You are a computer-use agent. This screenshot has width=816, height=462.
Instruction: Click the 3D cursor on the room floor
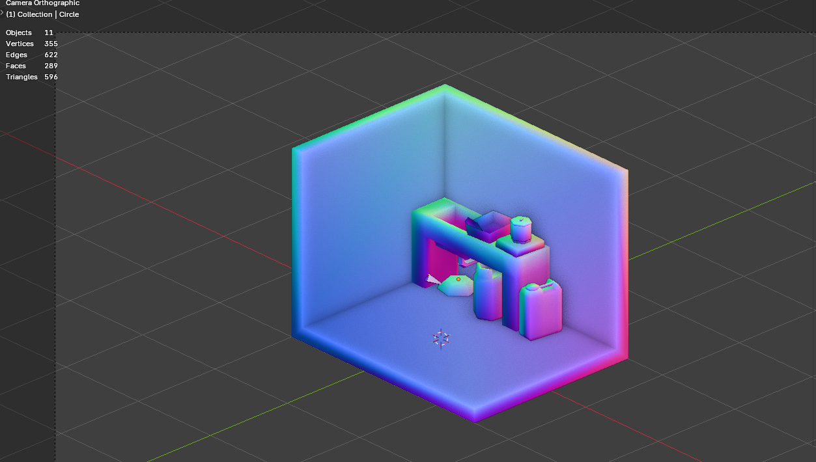[x=441, y=338]
